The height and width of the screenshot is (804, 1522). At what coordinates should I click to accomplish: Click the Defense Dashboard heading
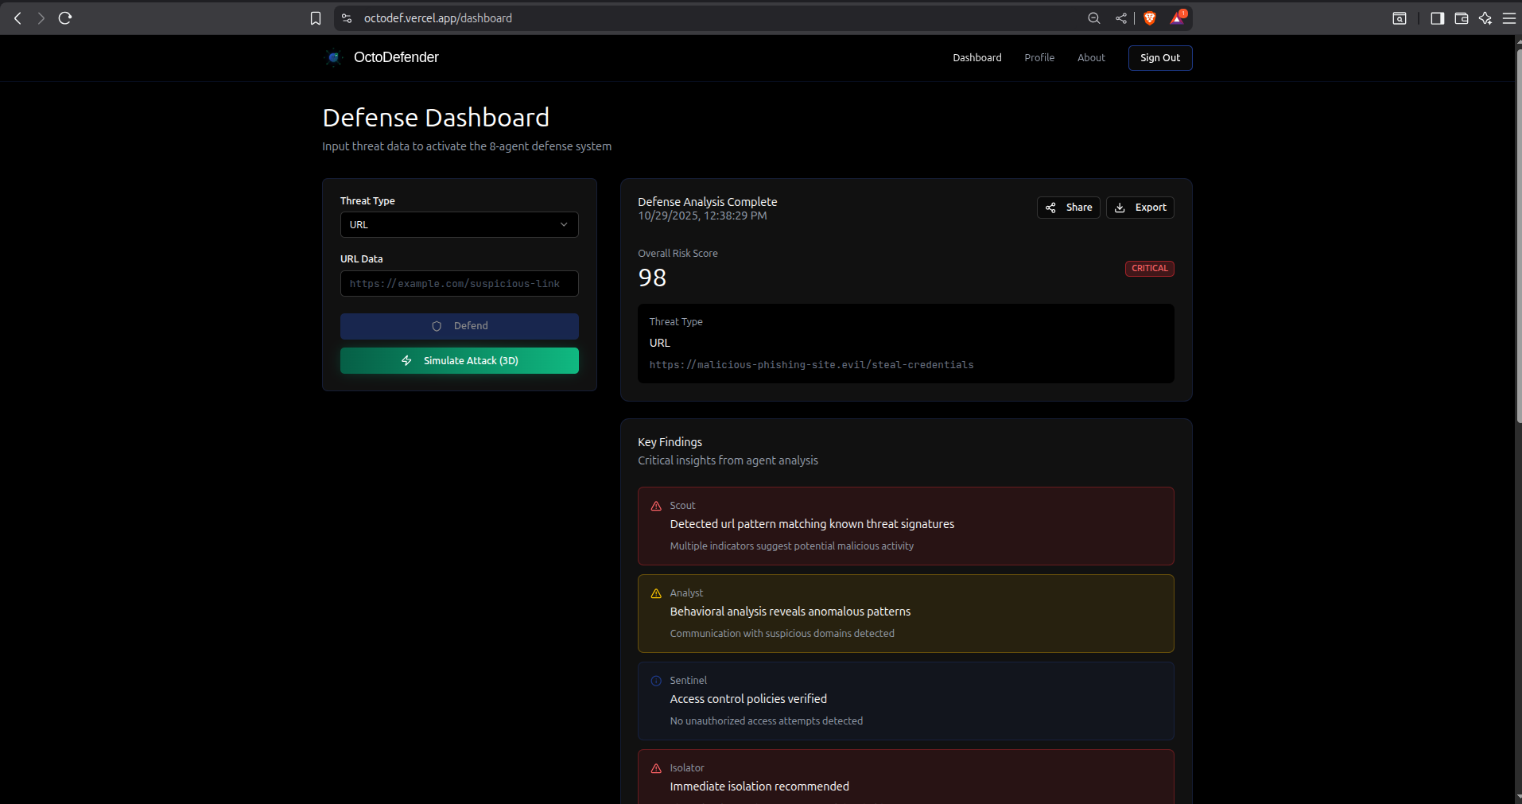click(436, 118)
